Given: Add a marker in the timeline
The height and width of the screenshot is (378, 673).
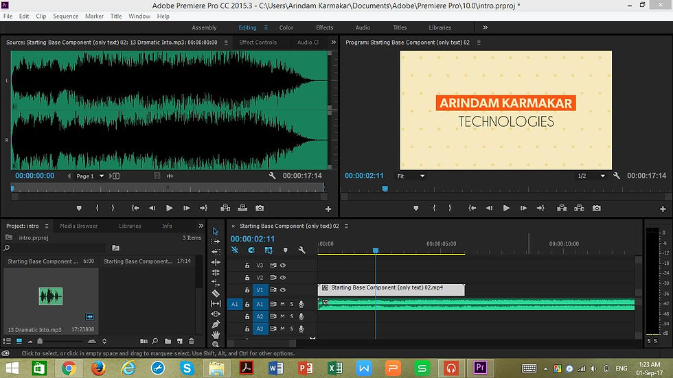Looking at the screenshot, I should point(286,250).
